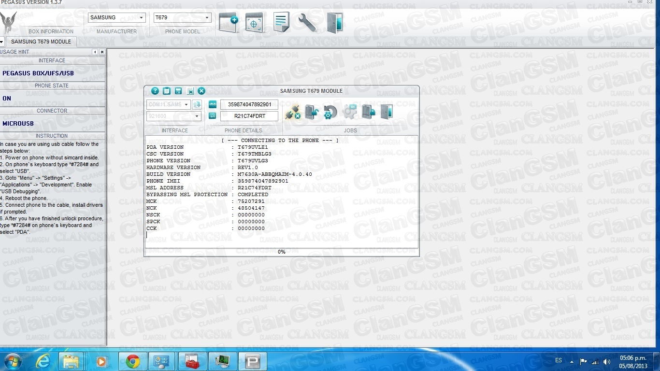Screen dimensions: 660x371
Task: Close the Usage Hint panel
Action: click(102, 52)
